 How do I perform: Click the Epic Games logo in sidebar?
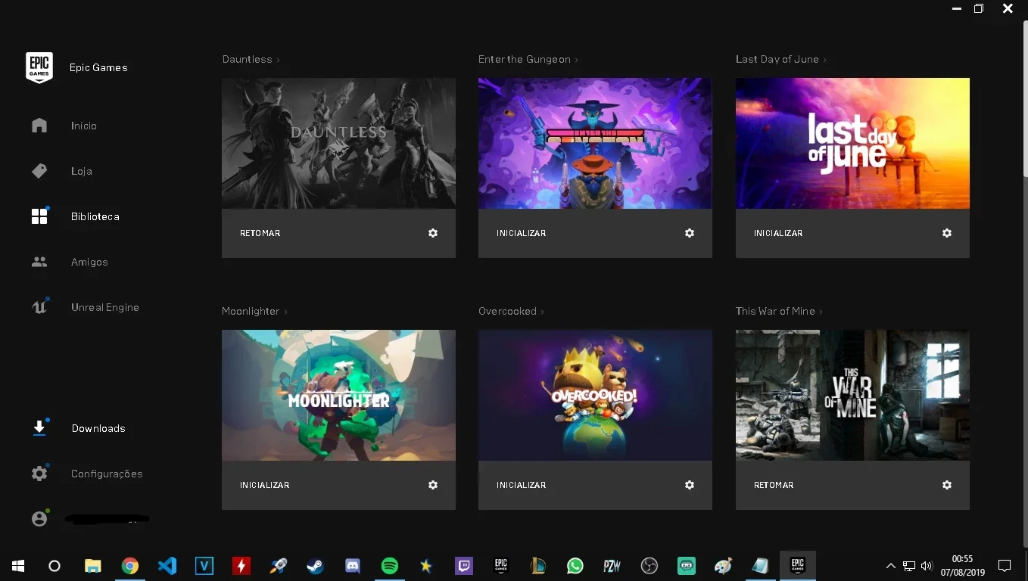(39, 67)
